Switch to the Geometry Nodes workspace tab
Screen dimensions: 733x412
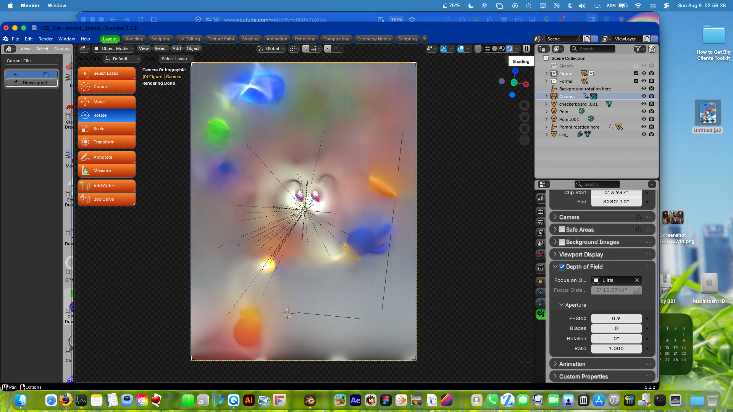coord(374,39)
